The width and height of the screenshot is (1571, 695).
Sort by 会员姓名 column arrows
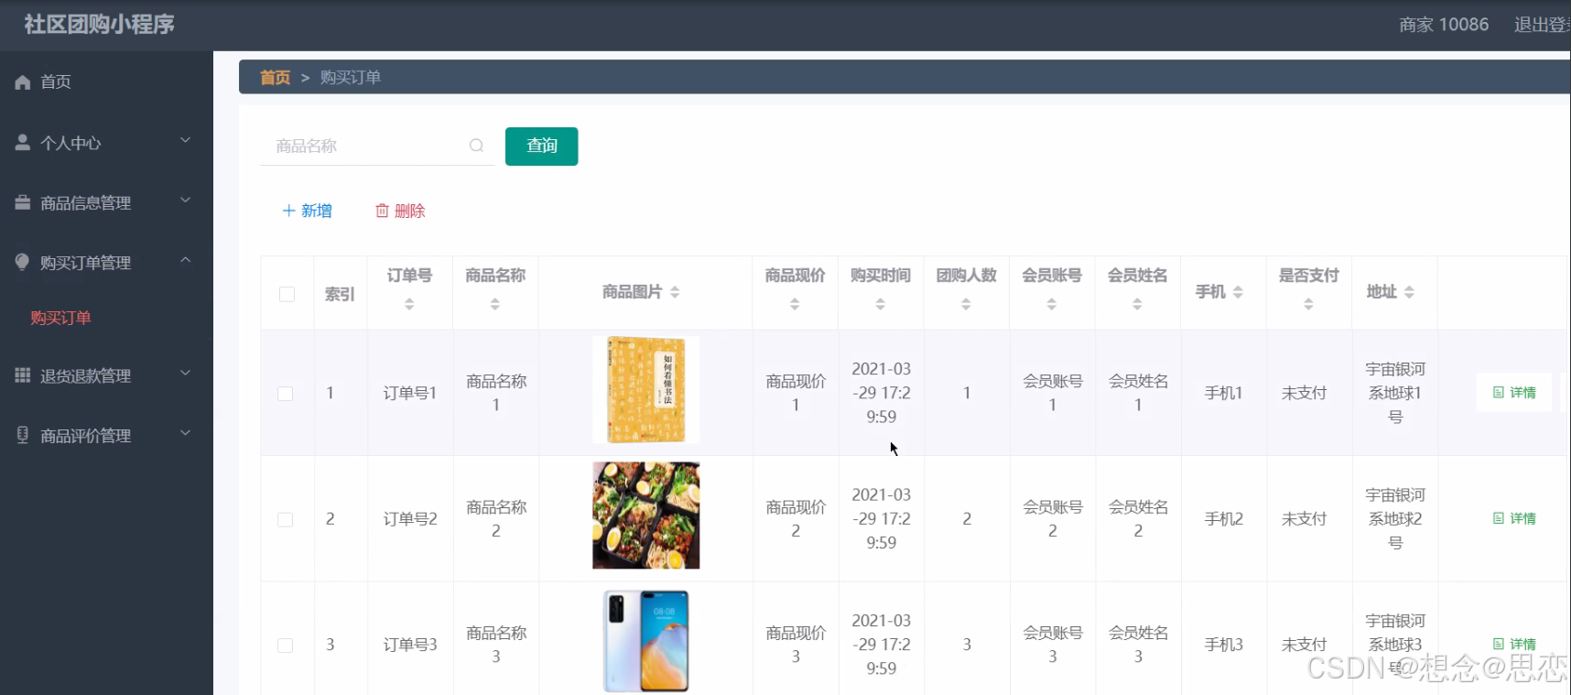coord(1137,304)
